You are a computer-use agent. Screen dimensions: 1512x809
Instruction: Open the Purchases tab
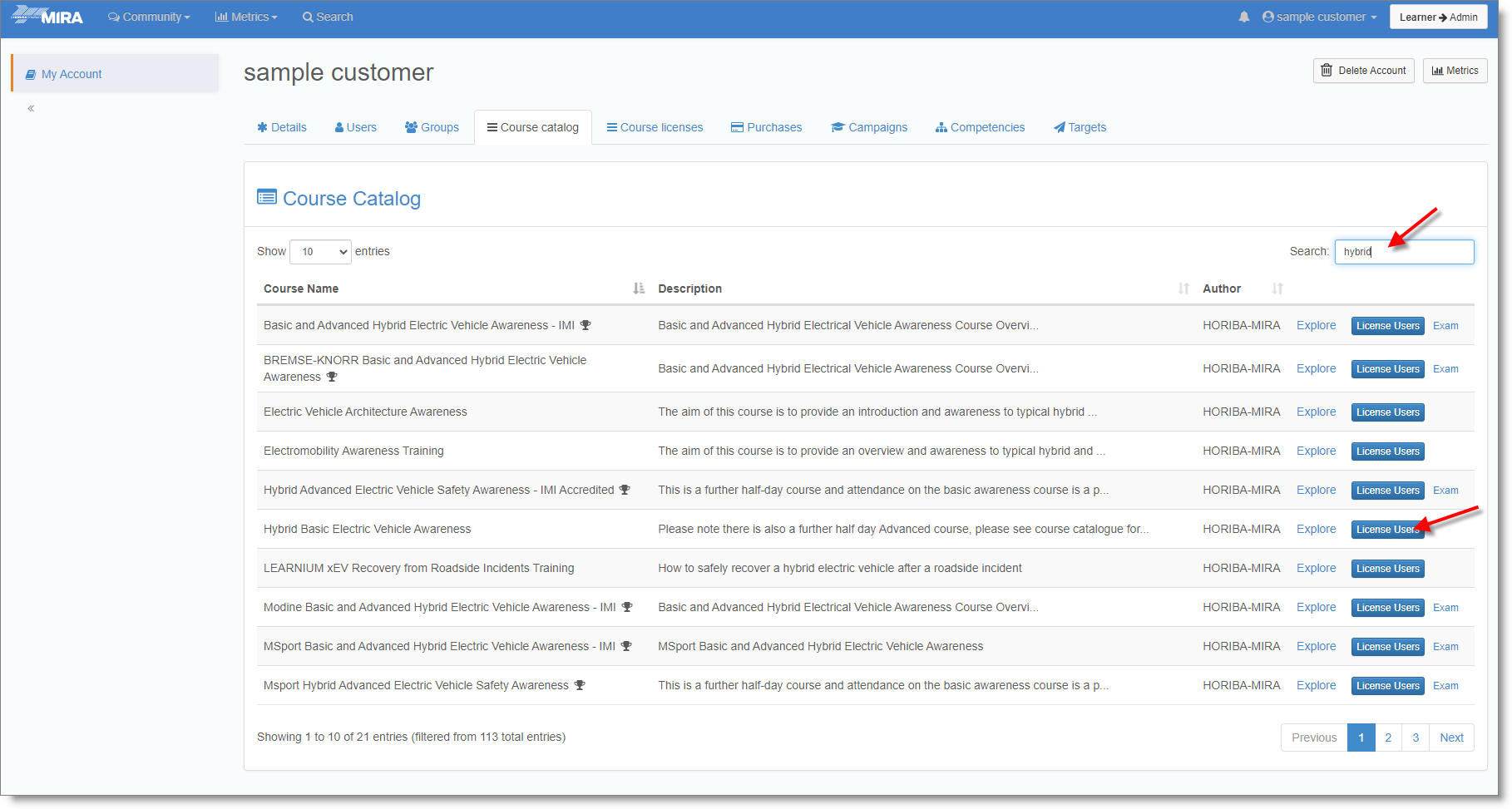[767, 127]
